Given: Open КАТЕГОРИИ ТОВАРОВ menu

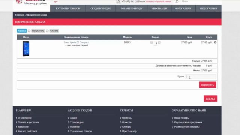Looking at the screenshot, I should [68, 8].
